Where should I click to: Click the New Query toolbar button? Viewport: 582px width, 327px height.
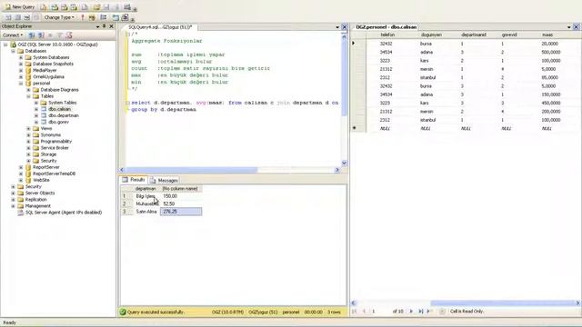click(20, 6)
